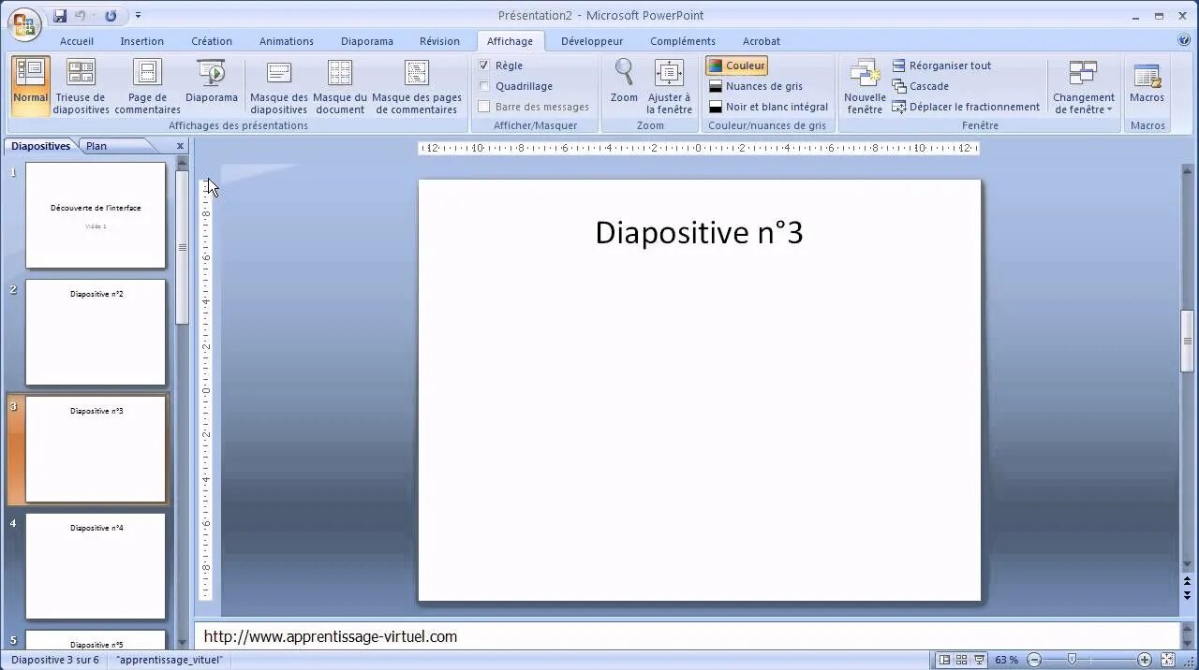Click slide sorter icon in status bar

point(962,660)
